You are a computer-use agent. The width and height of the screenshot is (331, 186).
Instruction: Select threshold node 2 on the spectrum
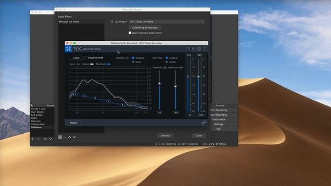[84, 96]
